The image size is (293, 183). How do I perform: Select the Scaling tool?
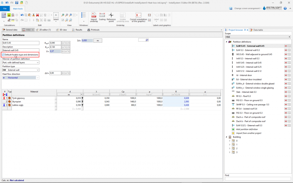pos(102,15)
